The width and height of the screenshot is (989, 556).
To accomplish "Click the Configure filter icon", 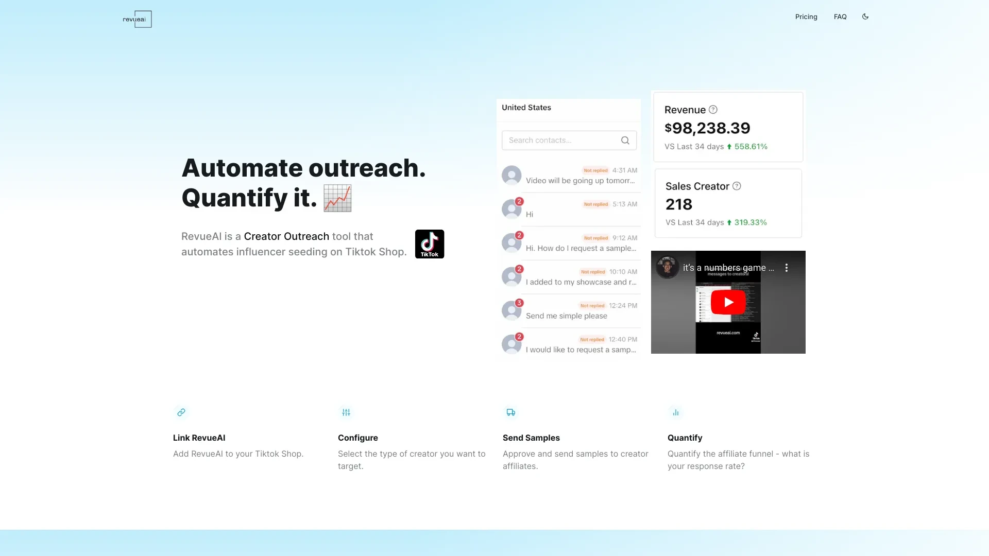I will click(347, 412).
